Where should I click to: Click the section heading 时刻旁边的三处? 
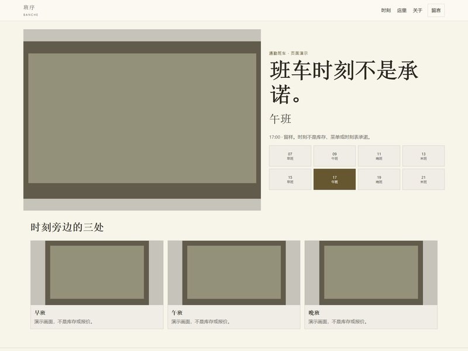(x=67, y=228)
